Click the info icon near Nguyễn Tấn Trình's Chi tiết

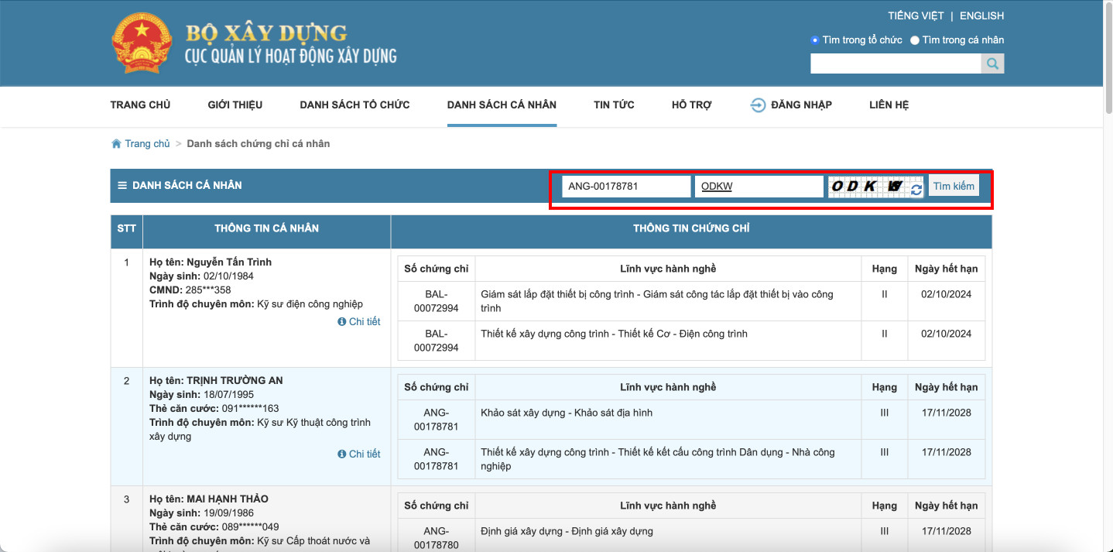point(341,321)
